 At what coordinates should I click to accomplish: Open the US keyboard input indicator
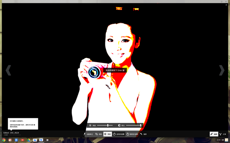coord(223,140)
